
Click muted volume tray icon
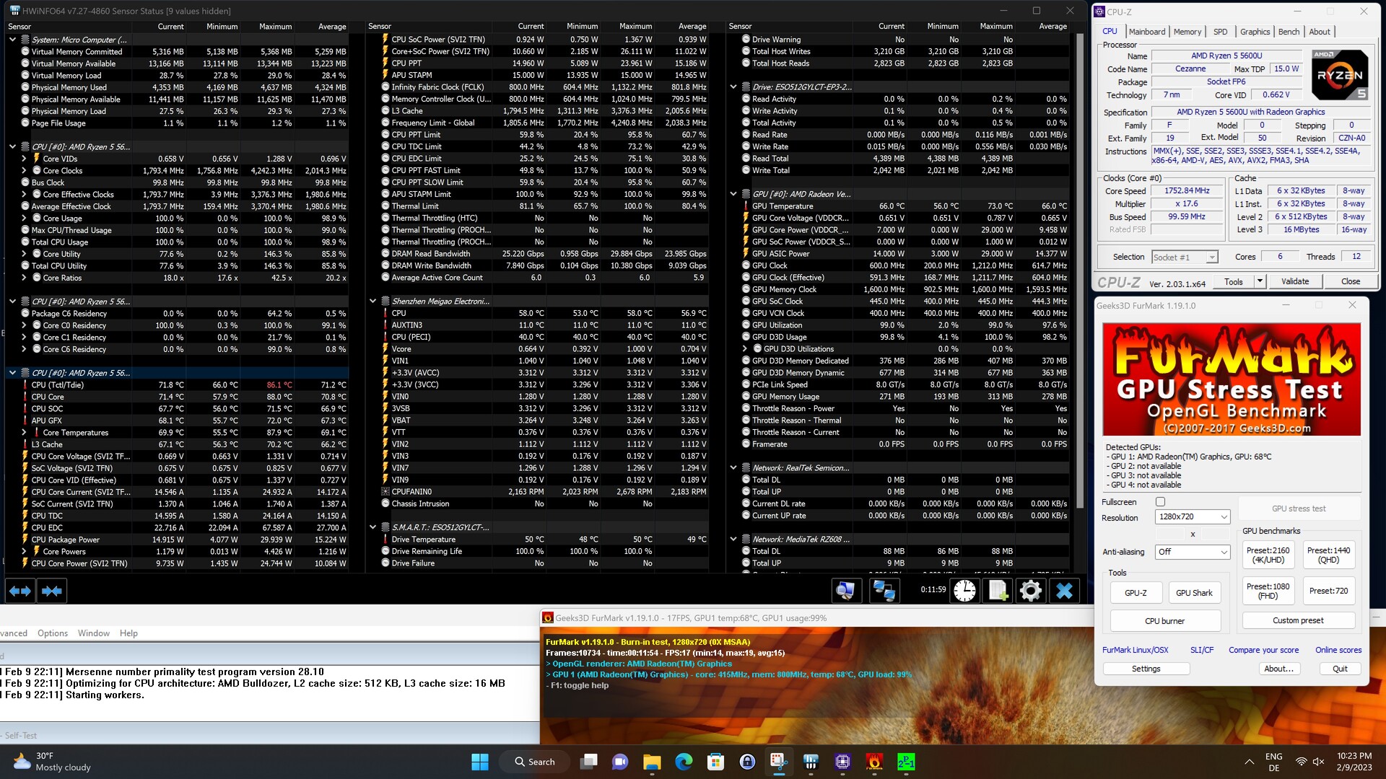[1318, 762]
